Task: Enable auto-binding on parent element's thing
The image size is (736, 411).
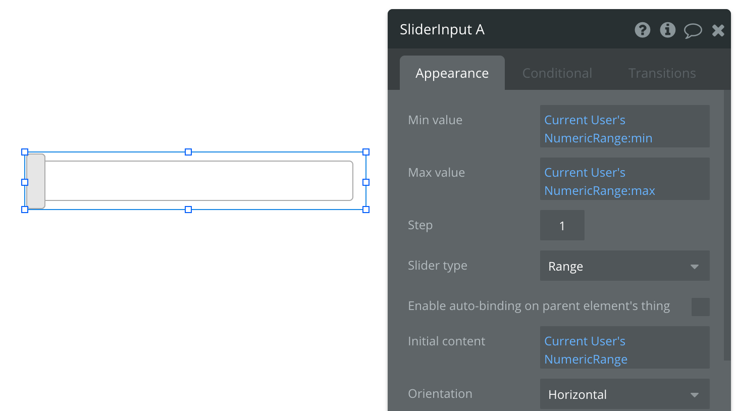Action: (700, 307)
